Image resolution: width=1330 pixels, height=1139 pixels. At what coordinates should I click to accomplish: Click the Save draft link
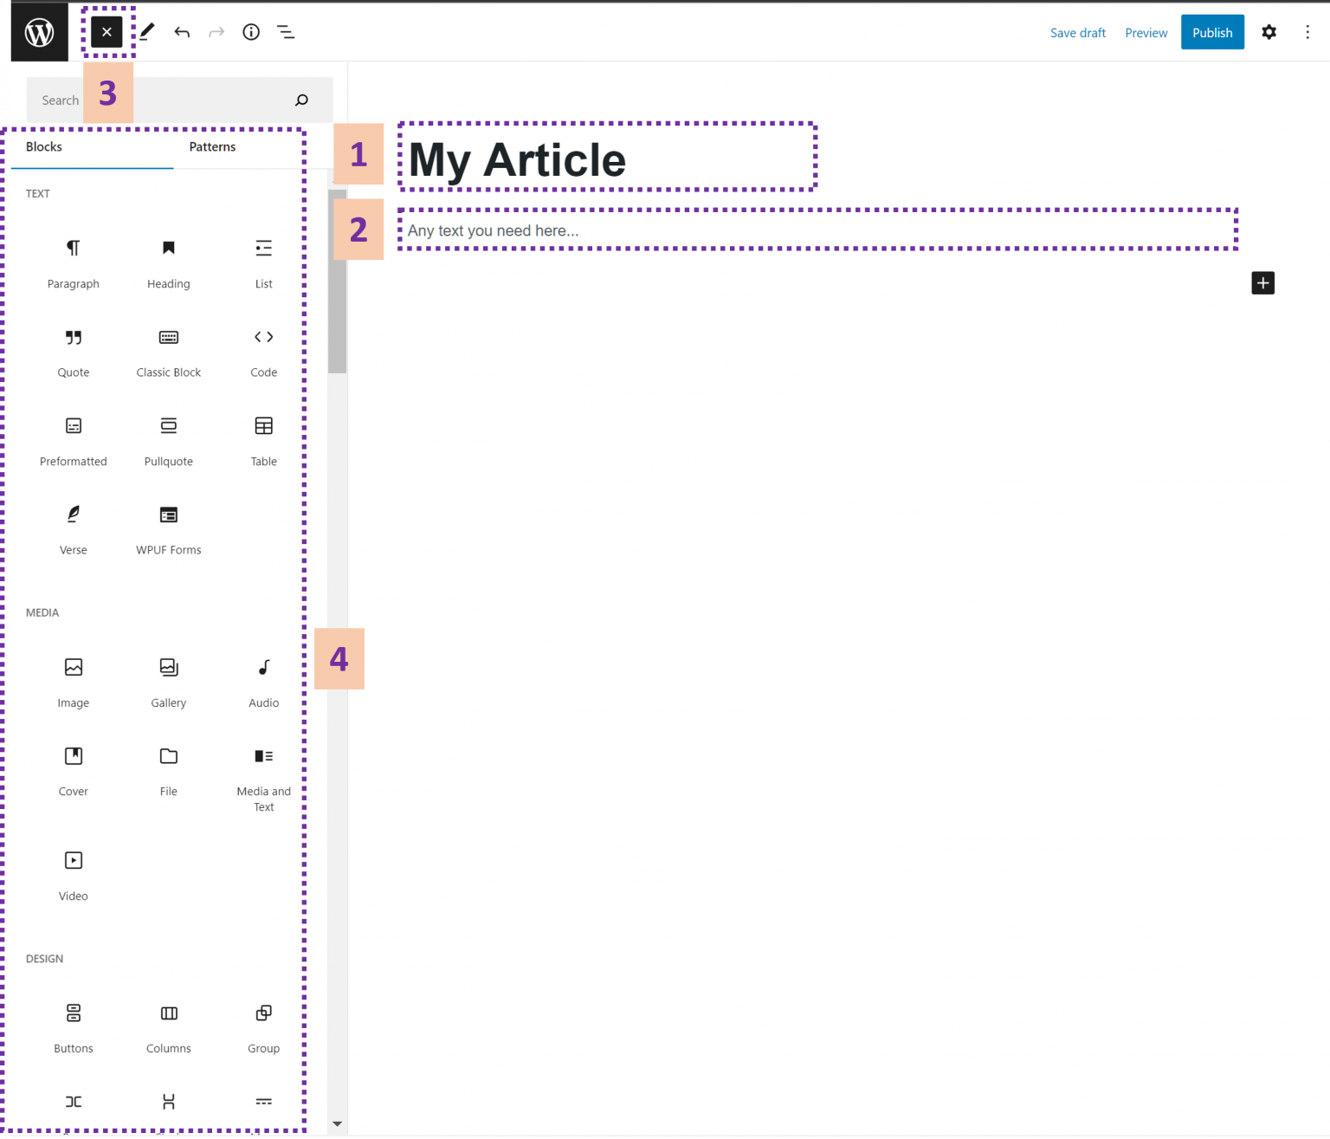[1078, 33]
